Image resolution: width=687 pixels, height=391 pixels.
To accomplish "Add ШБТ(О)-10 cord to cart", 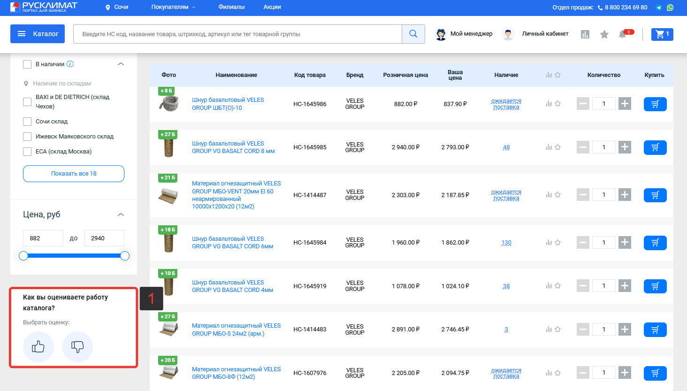I will point(655,104).
